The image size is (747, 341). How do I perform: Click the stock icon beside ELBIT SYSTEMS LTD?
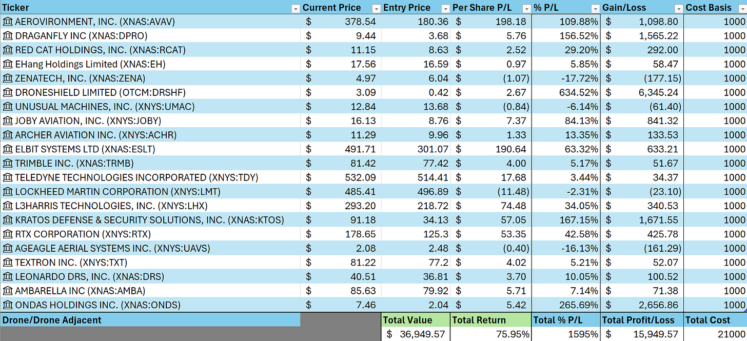point(8,149)
